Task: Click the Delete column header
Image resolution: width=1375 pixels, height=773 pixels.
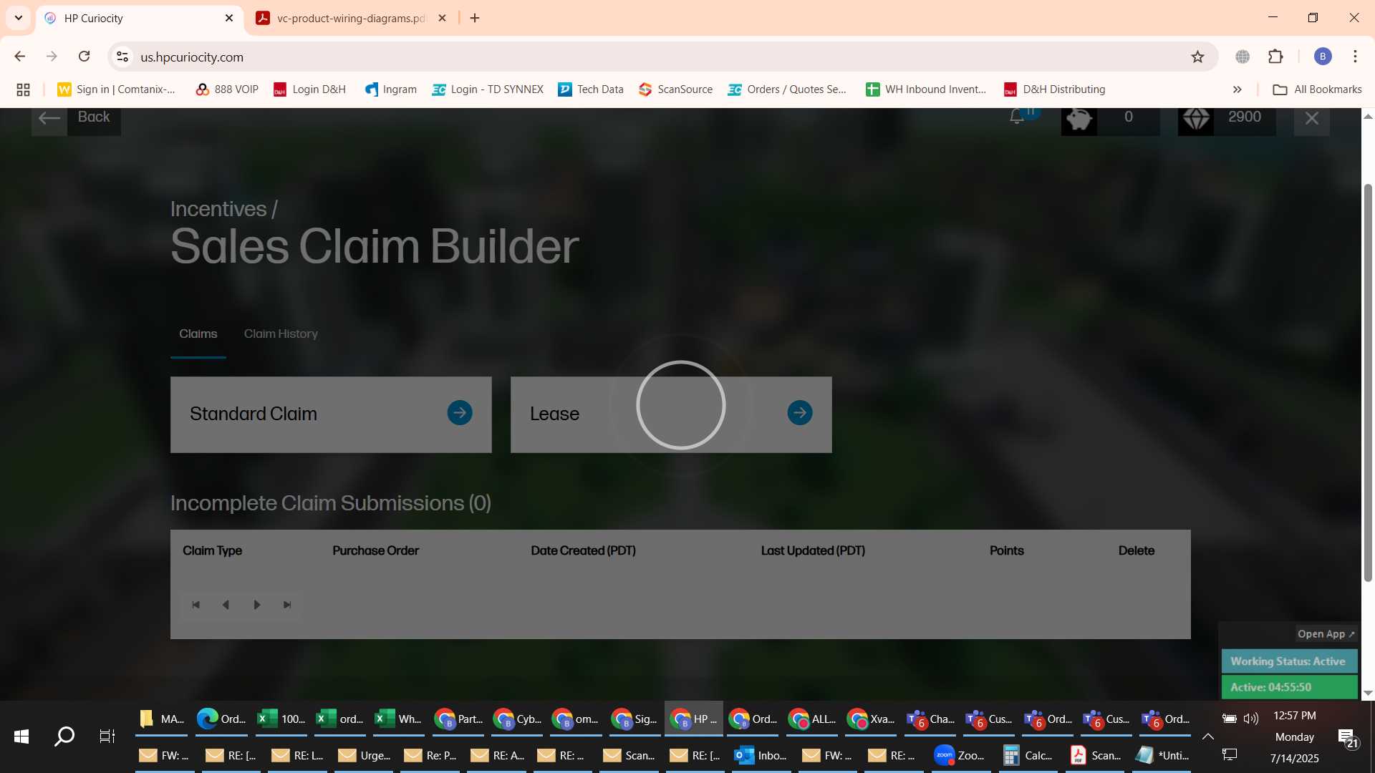Action: click(x=1137, y=550)
